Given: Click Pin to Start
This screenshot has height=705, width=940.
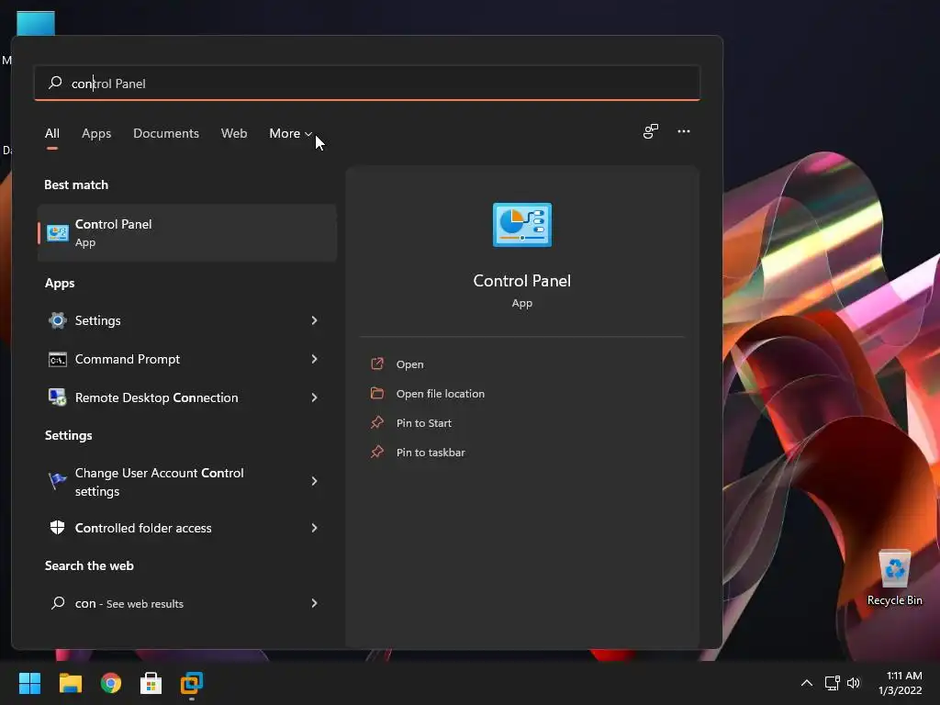Looking at the screenshot, I should (424, 423).
